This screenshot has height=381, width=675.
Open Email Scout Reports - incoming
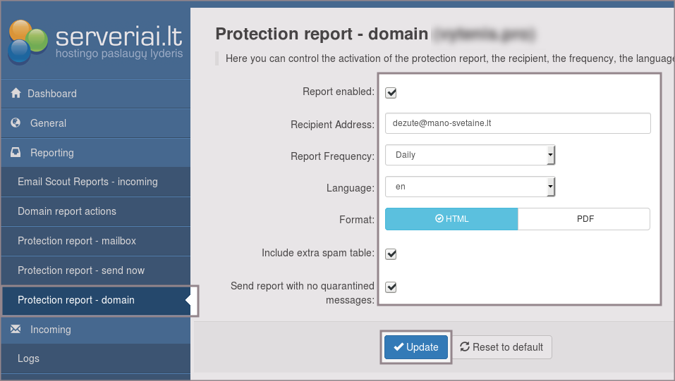tap(87, 182)
